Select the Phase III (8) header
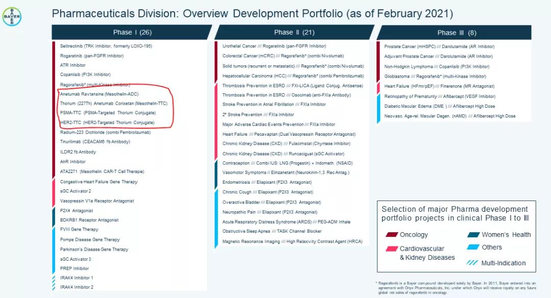Screen dimensions: 551x298 (454, 33)
